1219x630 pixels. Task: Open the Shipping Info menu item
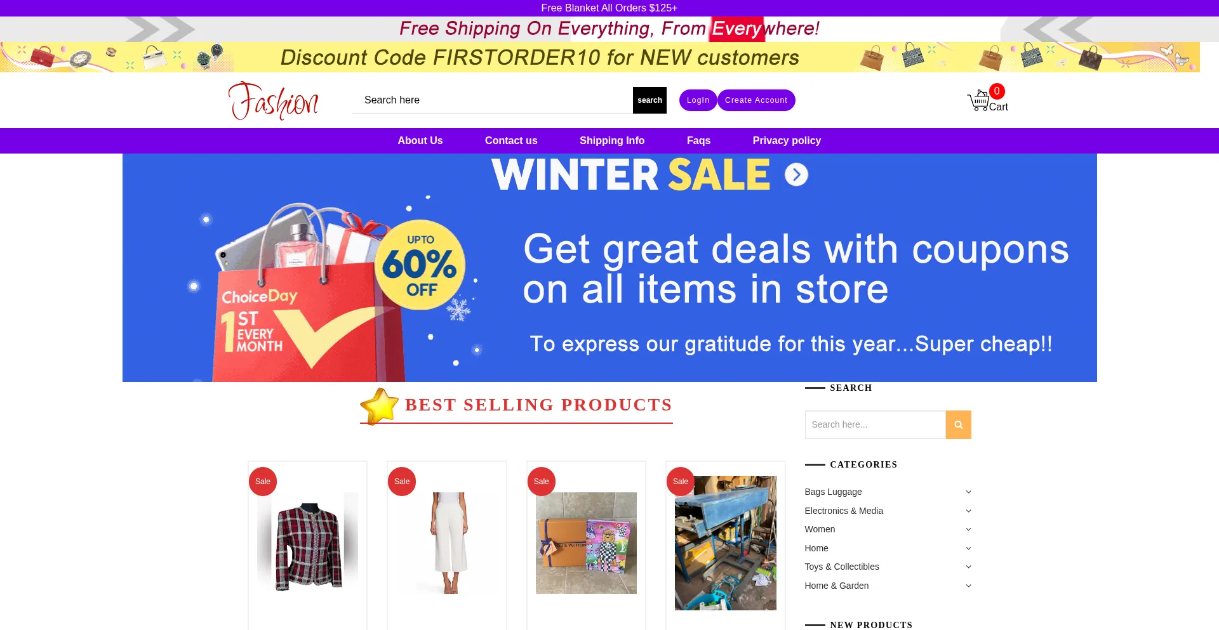click(612, 141)
